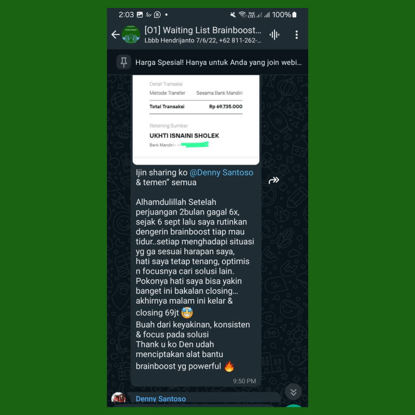The height and width of the screenshot is (415, 415).
Task: Tap Denny Santoso's profile avatar
Action: point(119,398)
